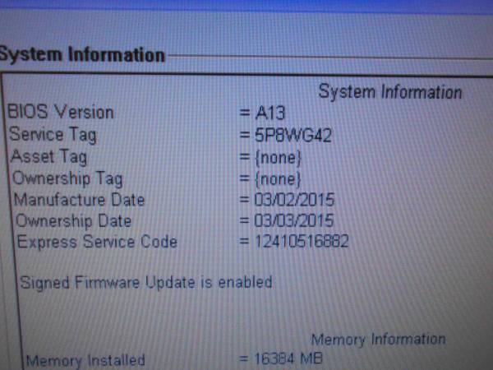Click the ownership date 03/03/2015
493x370 pixels.
coord(293,221)
